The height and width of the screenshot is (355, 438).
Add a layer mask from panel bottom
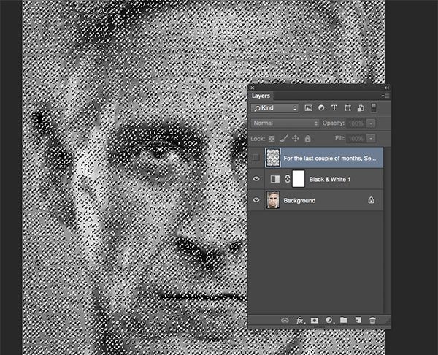[315, 320]
